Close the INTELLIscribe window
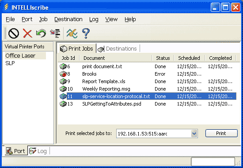The height and width of the screenshot is (168, 243). click(236, 7)
